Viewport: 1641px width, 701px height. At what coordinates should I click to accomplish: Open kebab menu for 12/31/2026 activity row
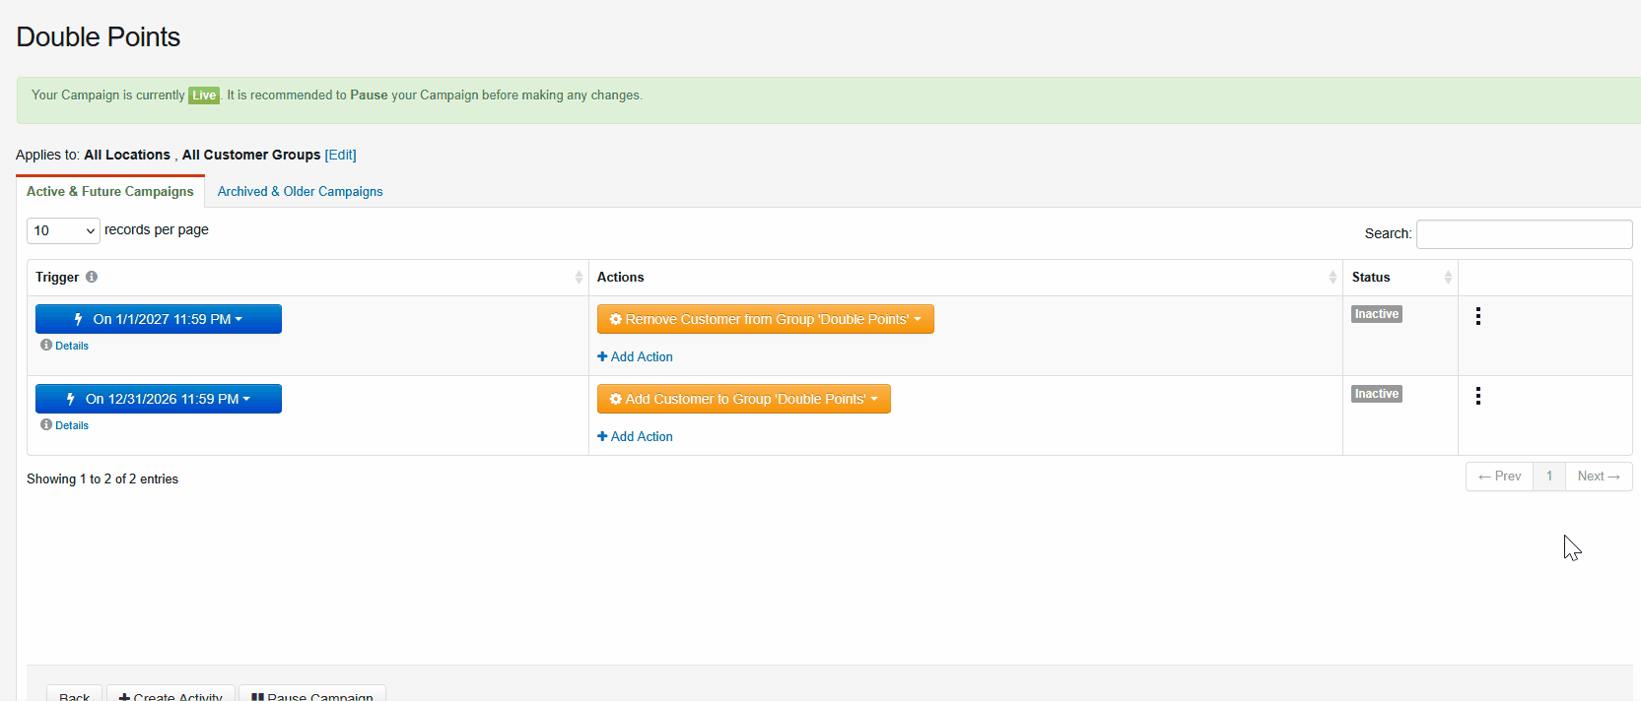pyautogui.click(x=1477, y=396)
